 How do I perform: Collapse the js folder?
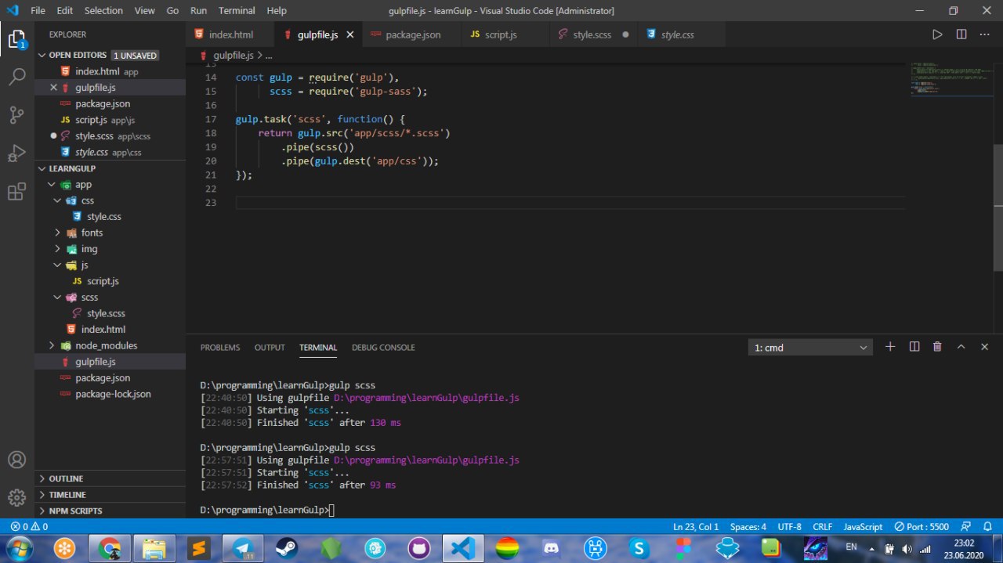57,265
